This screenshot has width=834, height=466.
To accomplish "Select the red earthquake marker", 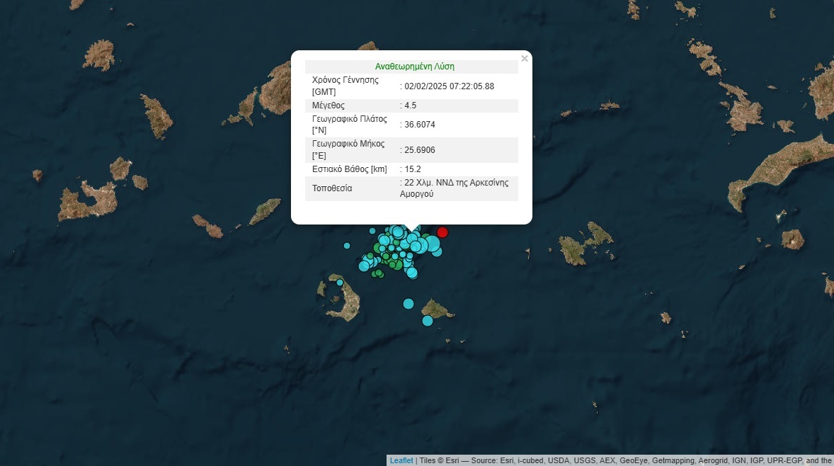I will coord(442,232).
